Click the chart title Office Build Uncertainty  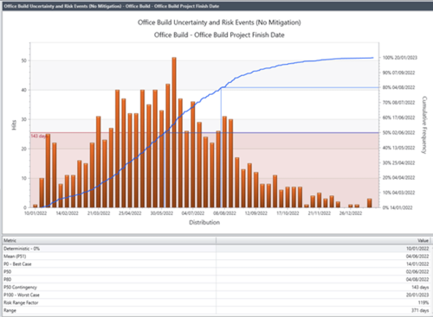(219, 22)
